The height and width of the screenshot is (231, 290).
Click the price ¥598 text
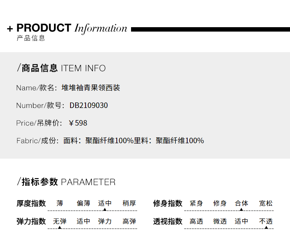tap(78, 123)
